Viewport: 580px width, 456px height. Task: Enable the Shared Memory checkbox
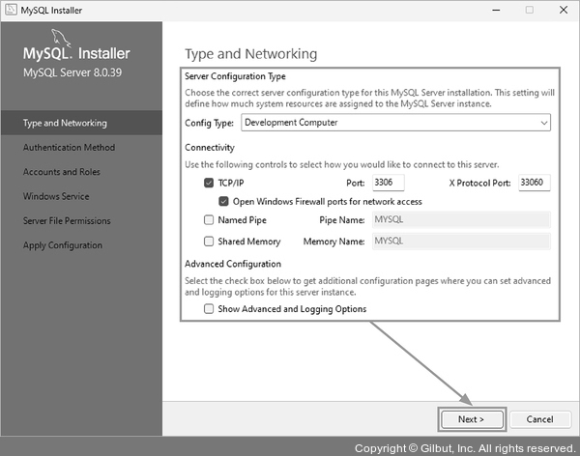[209, 242]
